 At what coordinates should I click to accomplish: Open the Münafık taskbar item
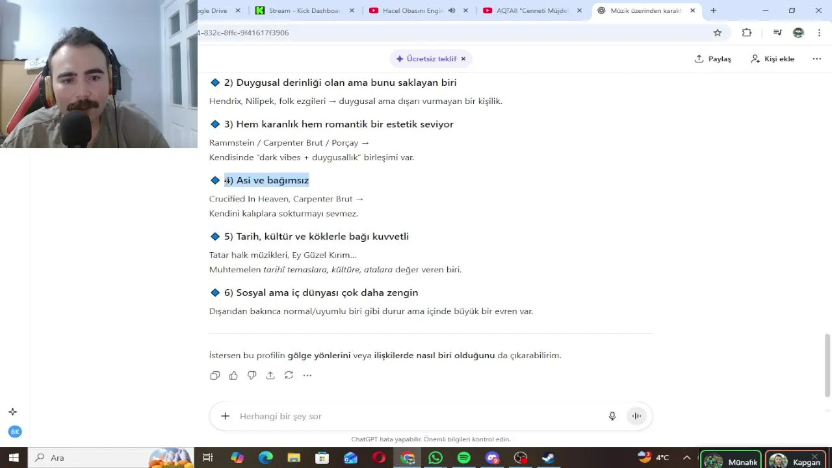pyautogui.click(x=731, y=460)
